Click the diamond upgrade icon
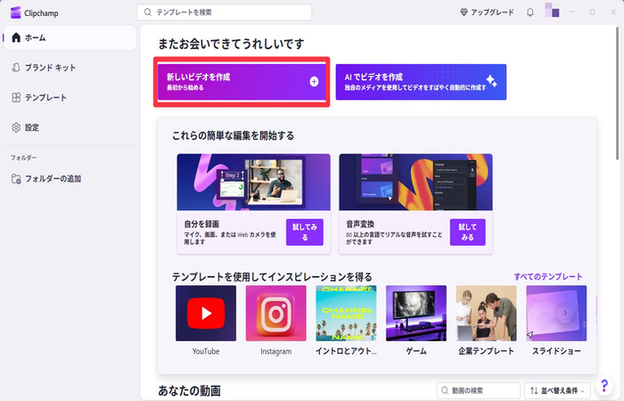Image resolution: width=624 pixels, height=401 pixels. coord(464,12)
